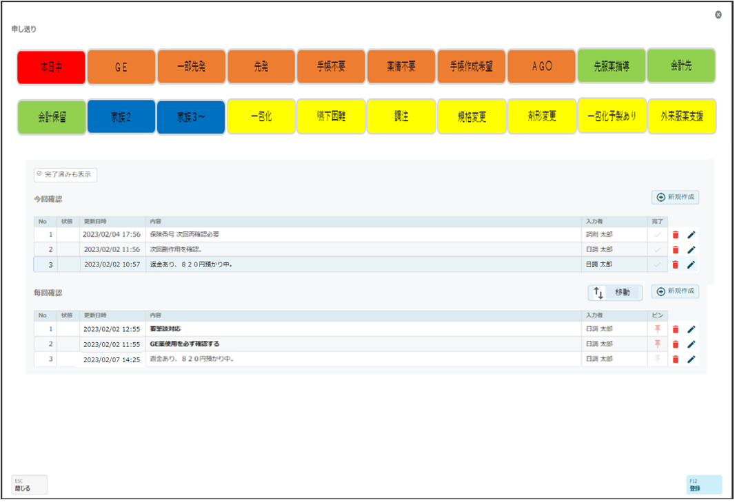Click trash icon for 要望談対応 row
The width and height of the screenshot is (737, 502).
pos(676,329)
